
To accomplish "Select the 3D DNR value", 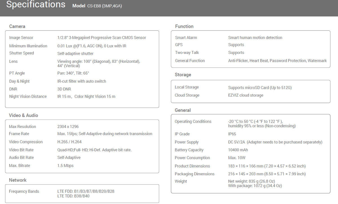I will coord(64,89).
